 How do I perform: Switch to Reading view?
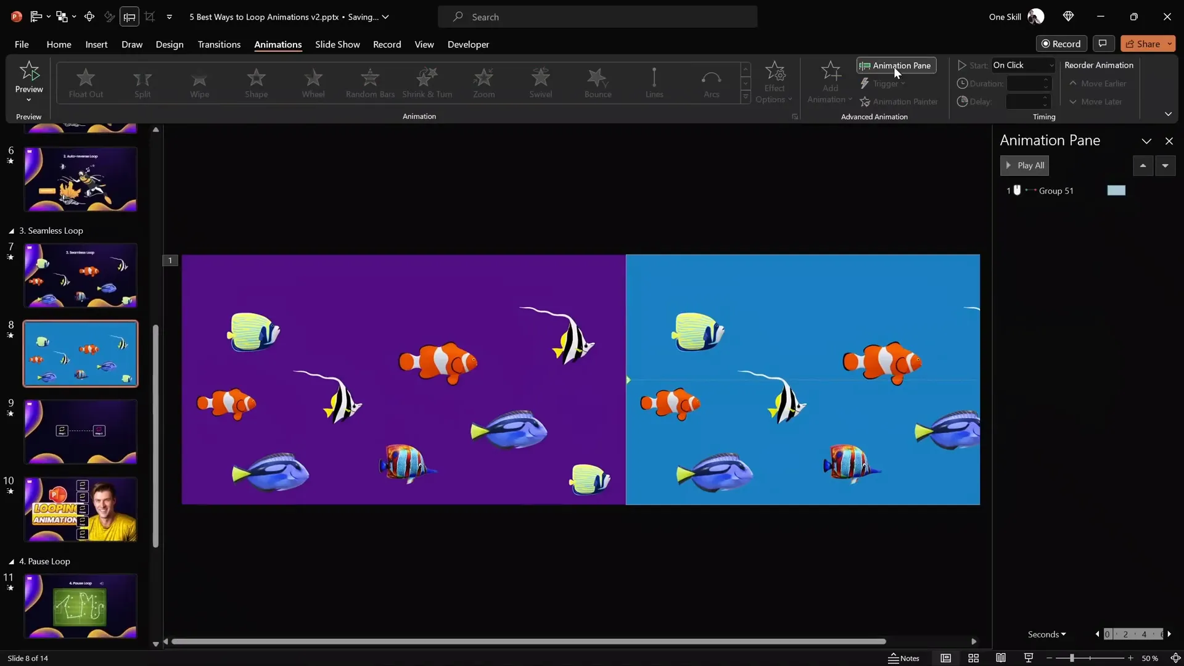[x=1001, y=658]
